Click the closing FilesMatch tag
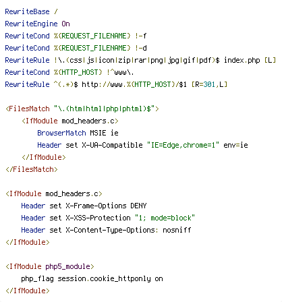This screenshot has width=282, height=302. [x=32, y=169]
